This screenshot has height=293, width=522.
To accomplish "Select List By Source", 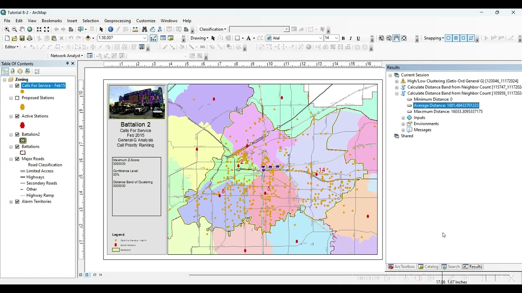I will point(13,71).
